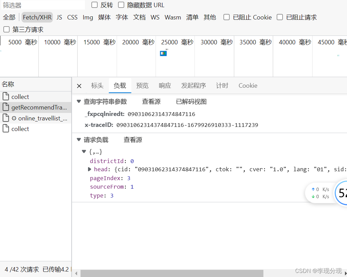Screen dimensions: 347x277
Task: Click the sourceFrom: 1 payload line
Action: pyautogui.click(x=112, y=187)
